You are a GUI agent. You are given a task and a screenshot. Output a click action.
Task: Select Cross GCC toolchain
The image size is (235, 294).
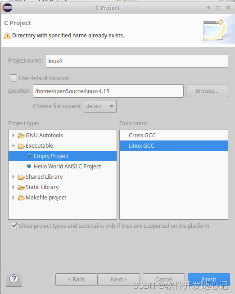point(174,136)
